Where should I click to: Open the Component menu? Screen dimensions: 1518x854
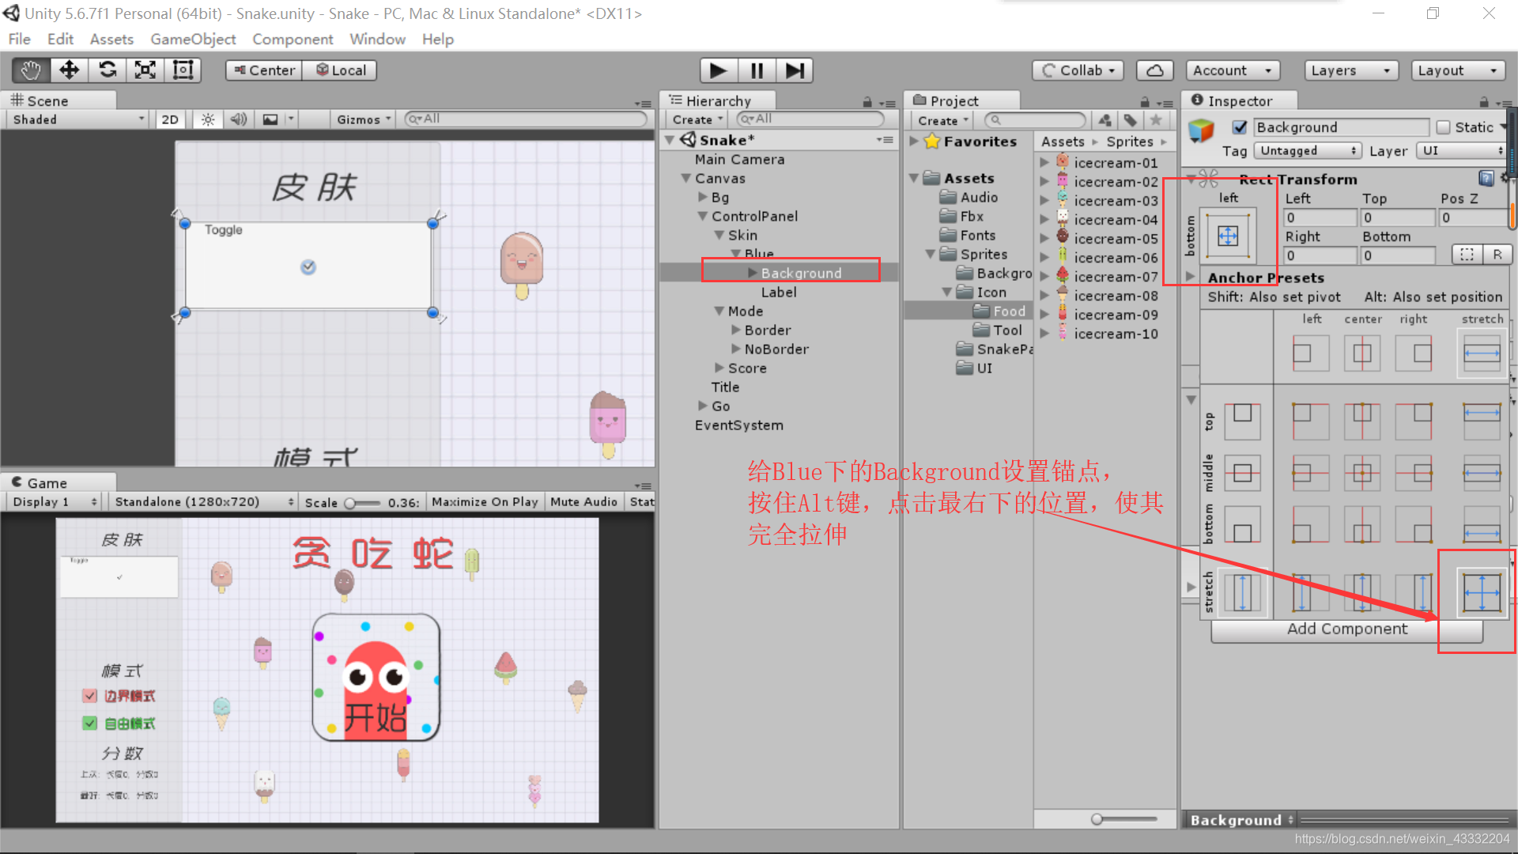click(x=293, y=39)
